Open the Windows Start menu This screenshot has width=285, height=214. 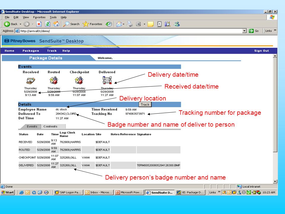[7, 192]
